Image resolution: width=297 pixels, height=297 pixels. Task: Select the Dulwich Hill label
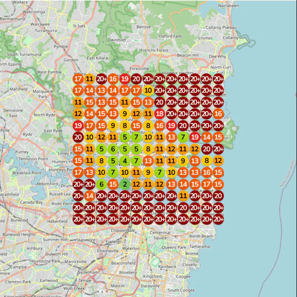pos(57,254)
